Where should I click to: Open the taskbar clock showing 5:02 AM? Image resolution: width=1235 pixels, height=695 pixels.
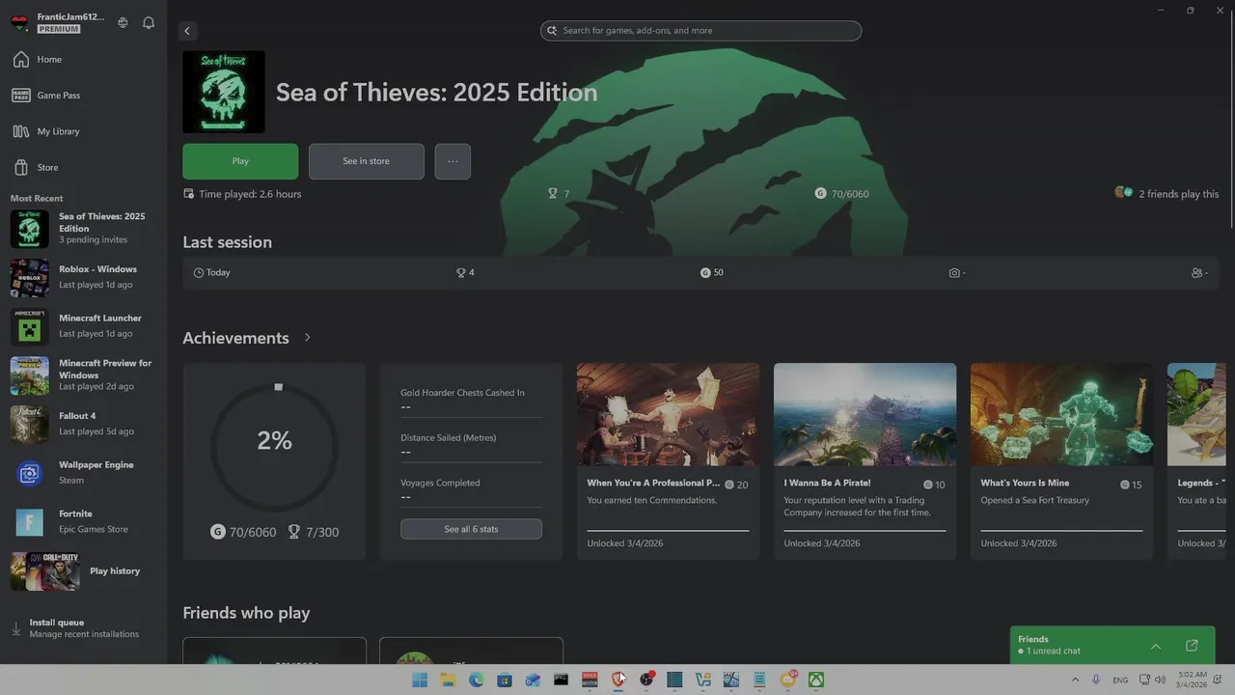[x=1193, y=680]
